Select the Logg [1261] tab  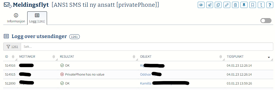click(x=37, y=18)
